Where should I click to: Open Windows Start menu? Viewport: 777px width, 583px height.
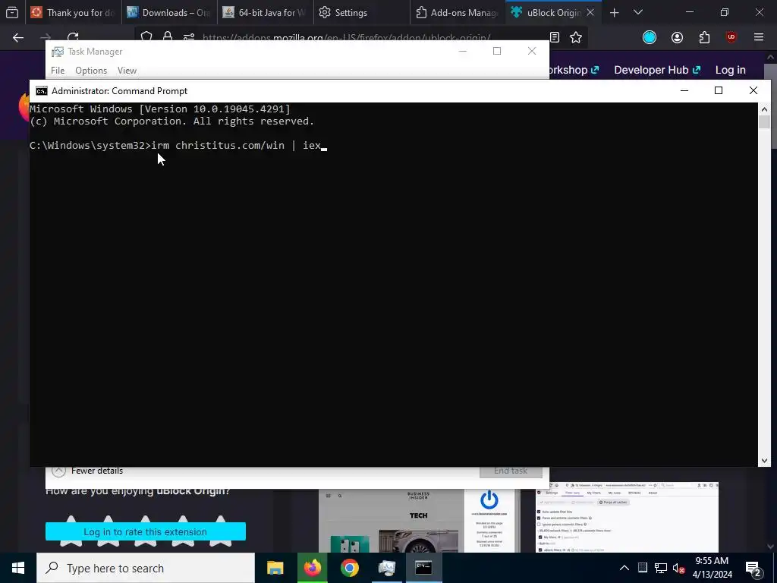(x=18, y=568)
